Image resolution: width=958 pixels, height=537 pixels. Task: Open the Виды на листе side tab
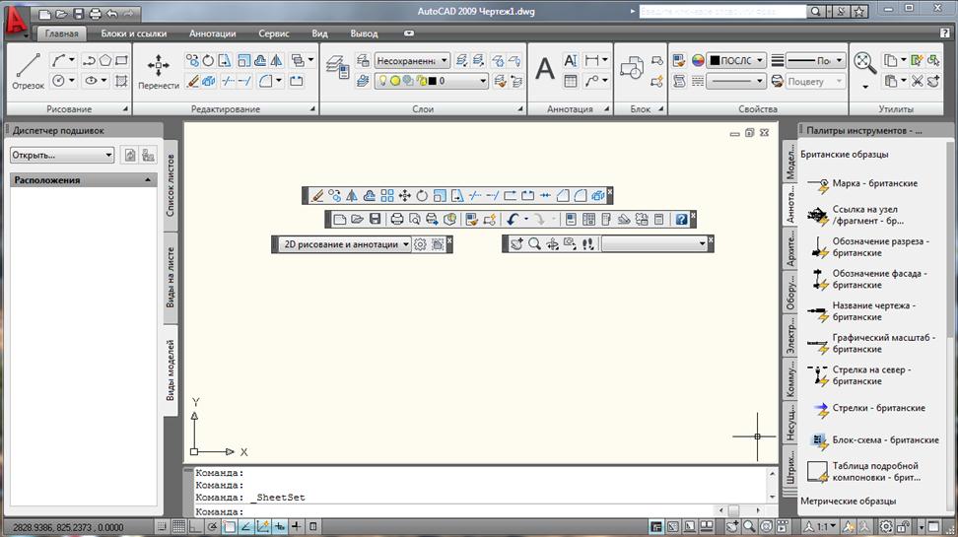pyautogui.click(x=171, y=279)
